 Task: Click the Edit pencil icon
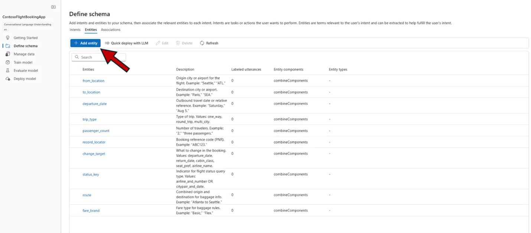[157, 43]
